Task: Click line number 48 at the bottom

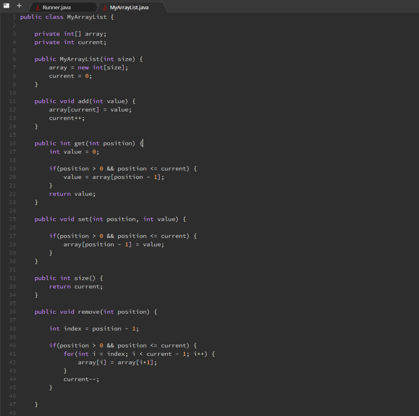Action: [12, 413]
